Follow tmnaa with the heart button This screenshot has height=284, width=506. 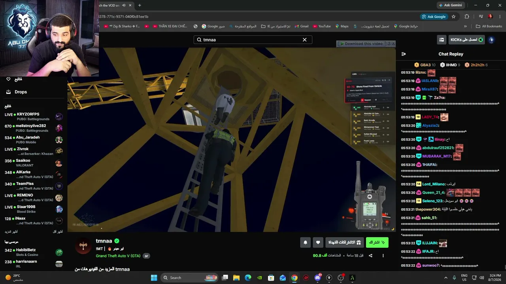[318, 243]
